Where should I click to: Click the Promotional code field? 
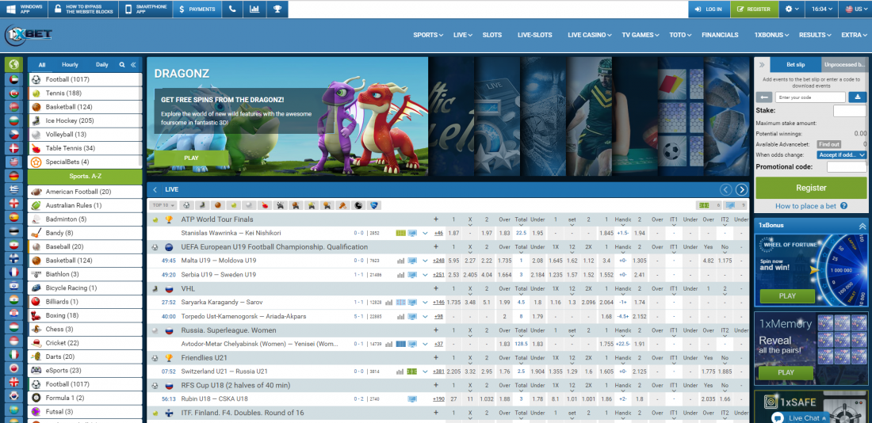point(847,167)
